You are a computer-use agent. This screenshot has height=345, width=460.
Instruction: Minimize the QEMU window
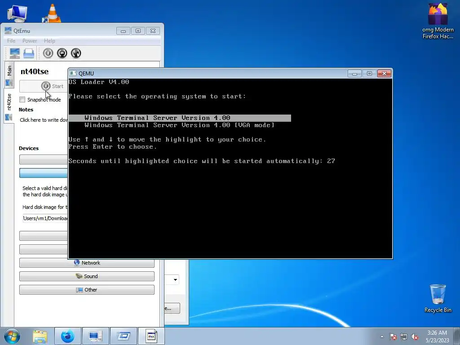[354, 73]
